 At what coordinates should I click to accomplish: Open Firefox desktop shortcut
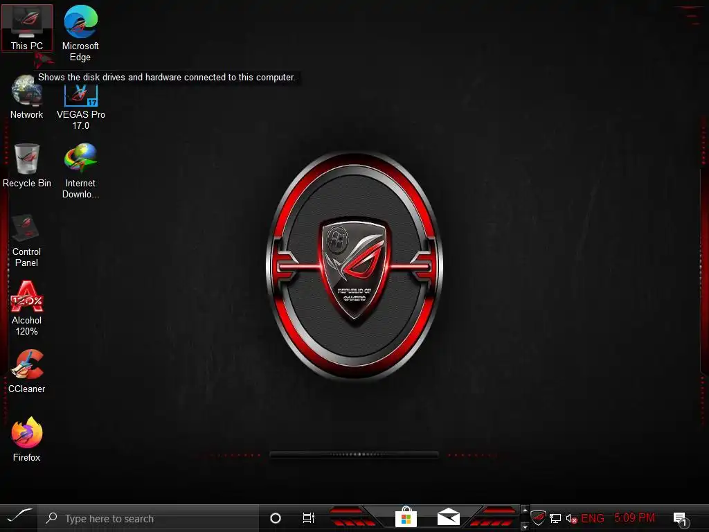[x=27, y=439]
